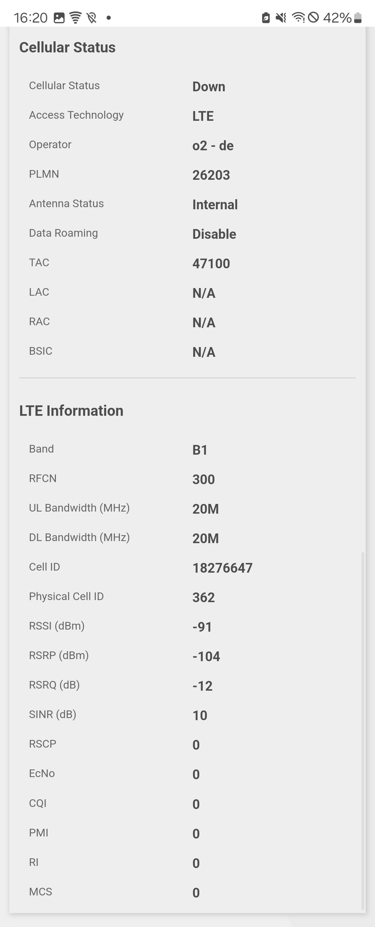This screenshot has height=927, width=375.
Task: Tap the SINR (dB) value 10
Action: [200, 715]
